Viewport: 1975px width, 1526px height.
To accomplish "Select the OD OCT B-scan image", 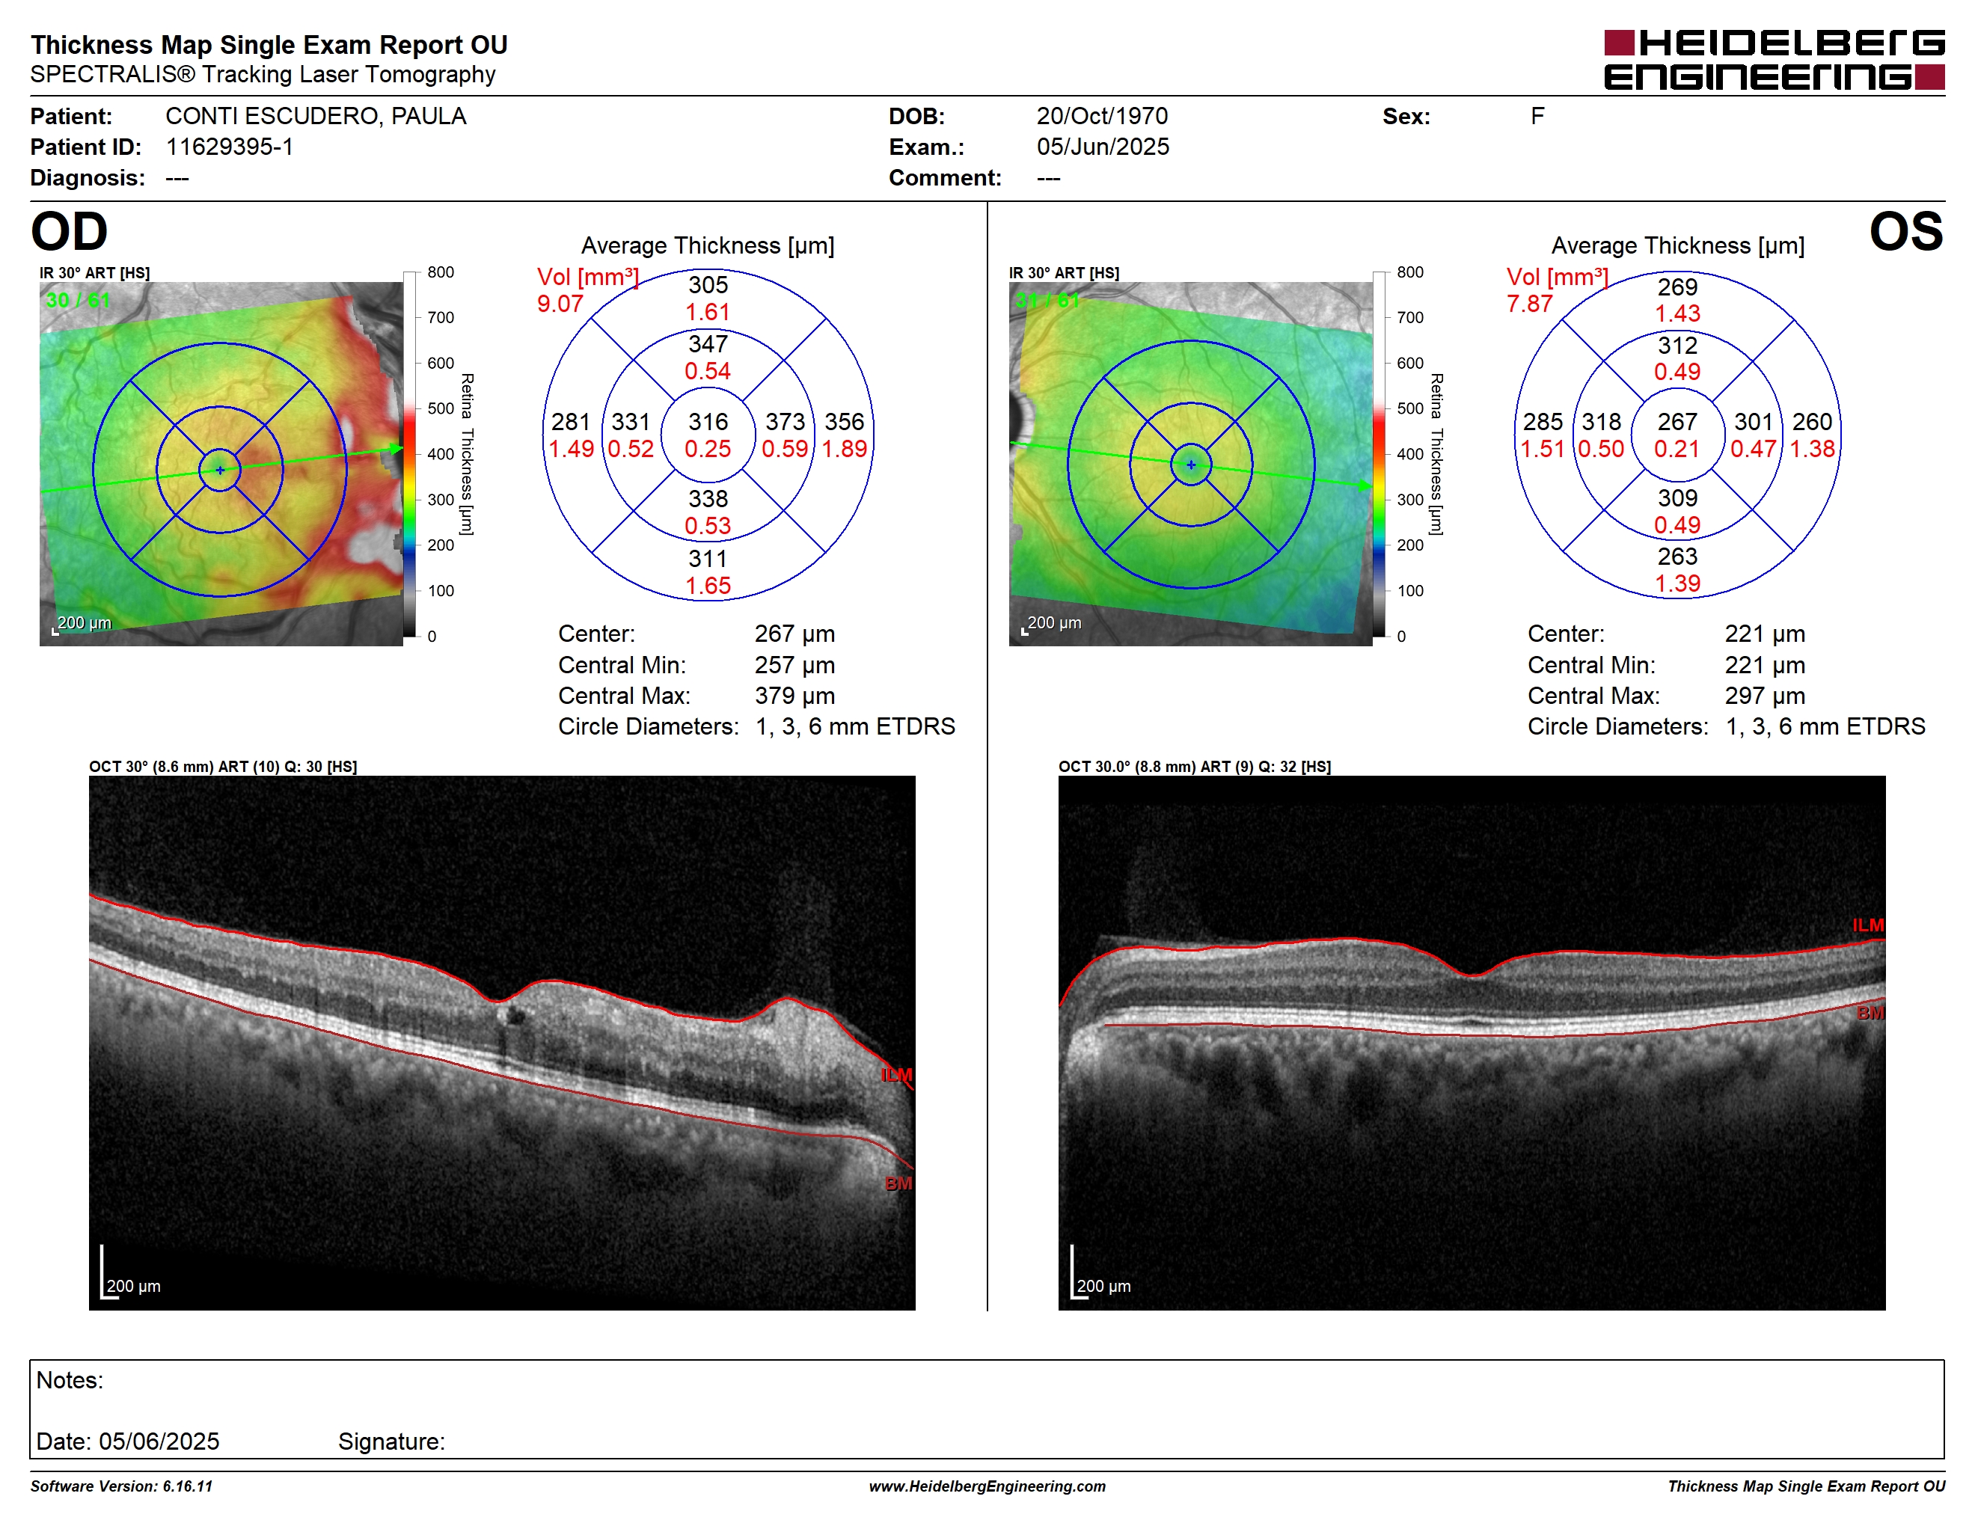I will coord(502,1042).
